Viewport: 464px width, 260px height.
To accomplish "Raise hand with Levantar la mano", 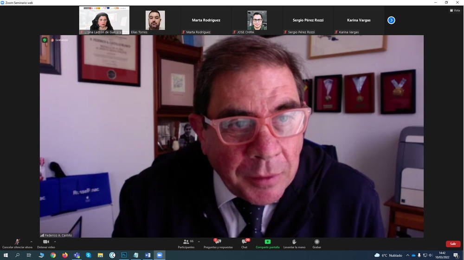I will click(x=294, y=242).
